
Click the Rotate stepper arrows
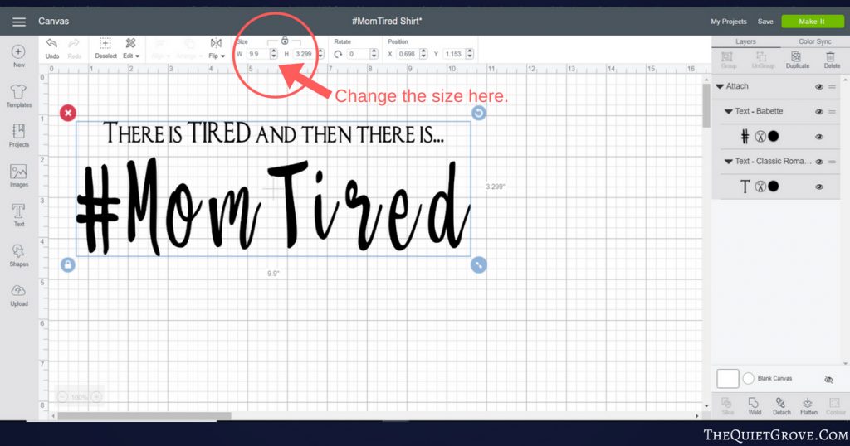coord(374,54)
